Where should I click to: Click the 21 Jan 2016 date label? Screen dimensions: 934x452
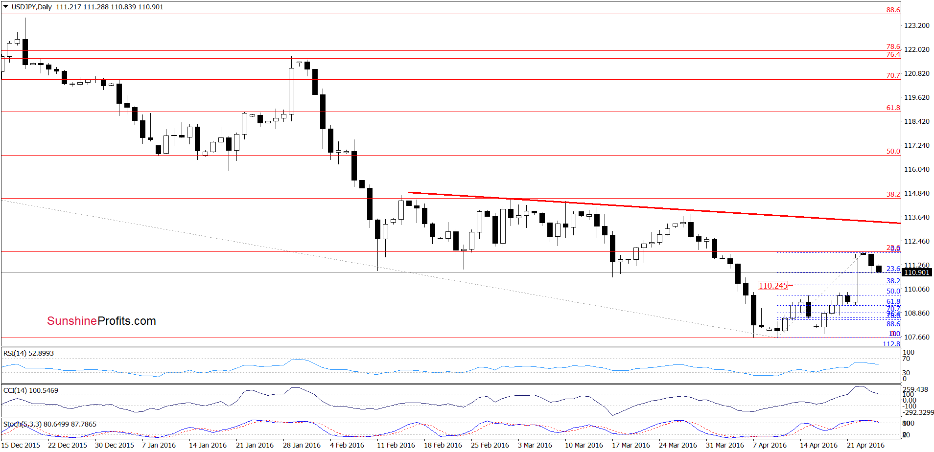tap(255, 445)
